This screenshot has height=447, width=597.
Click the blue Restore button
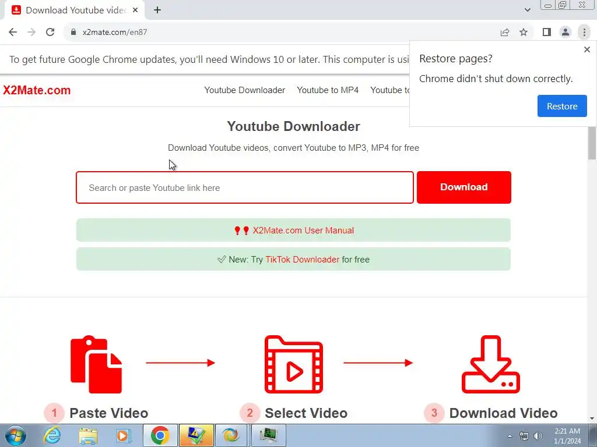pos(562,106)
